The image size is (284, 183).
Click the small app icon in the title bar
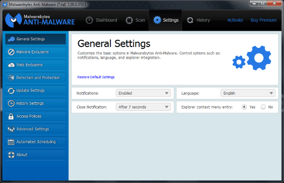5,4
